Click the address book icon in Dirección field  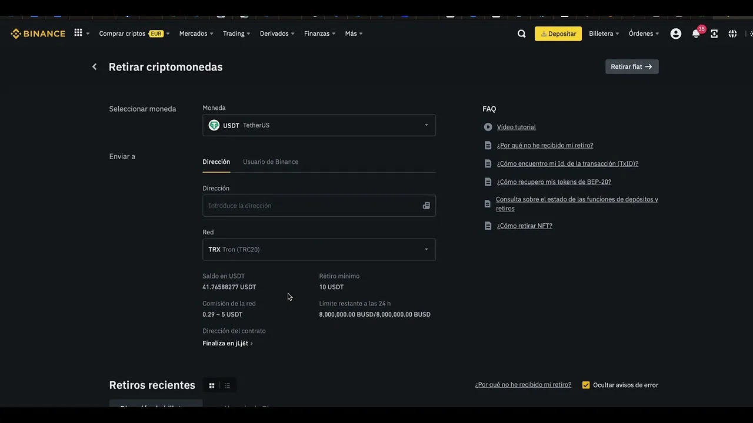click(x=426, y=206)
